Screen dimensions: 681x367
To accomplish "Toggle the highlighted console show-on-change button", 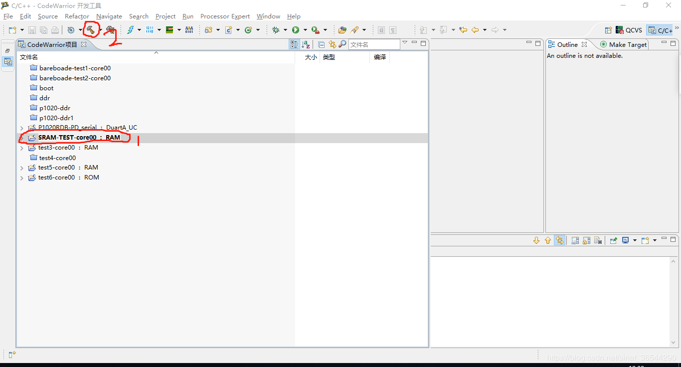I will 560,240.
